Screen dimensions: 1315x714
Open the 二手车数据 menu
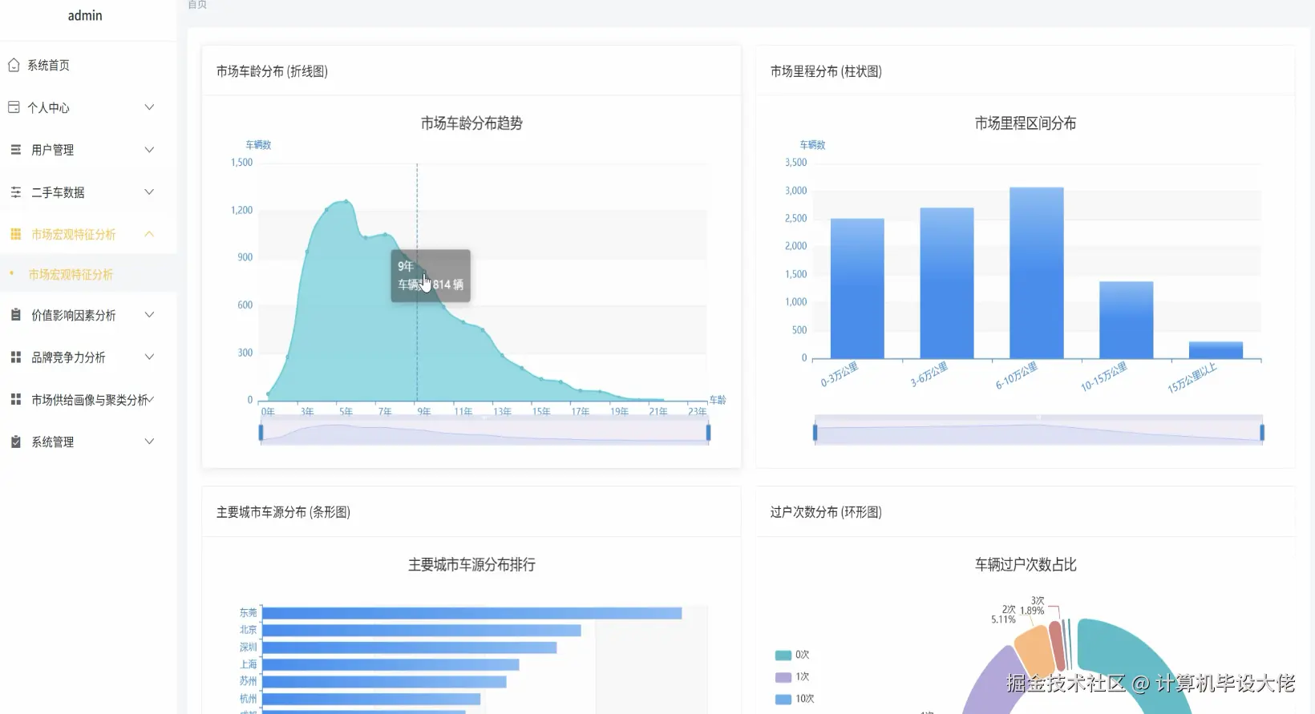click(x=88, y=192)
